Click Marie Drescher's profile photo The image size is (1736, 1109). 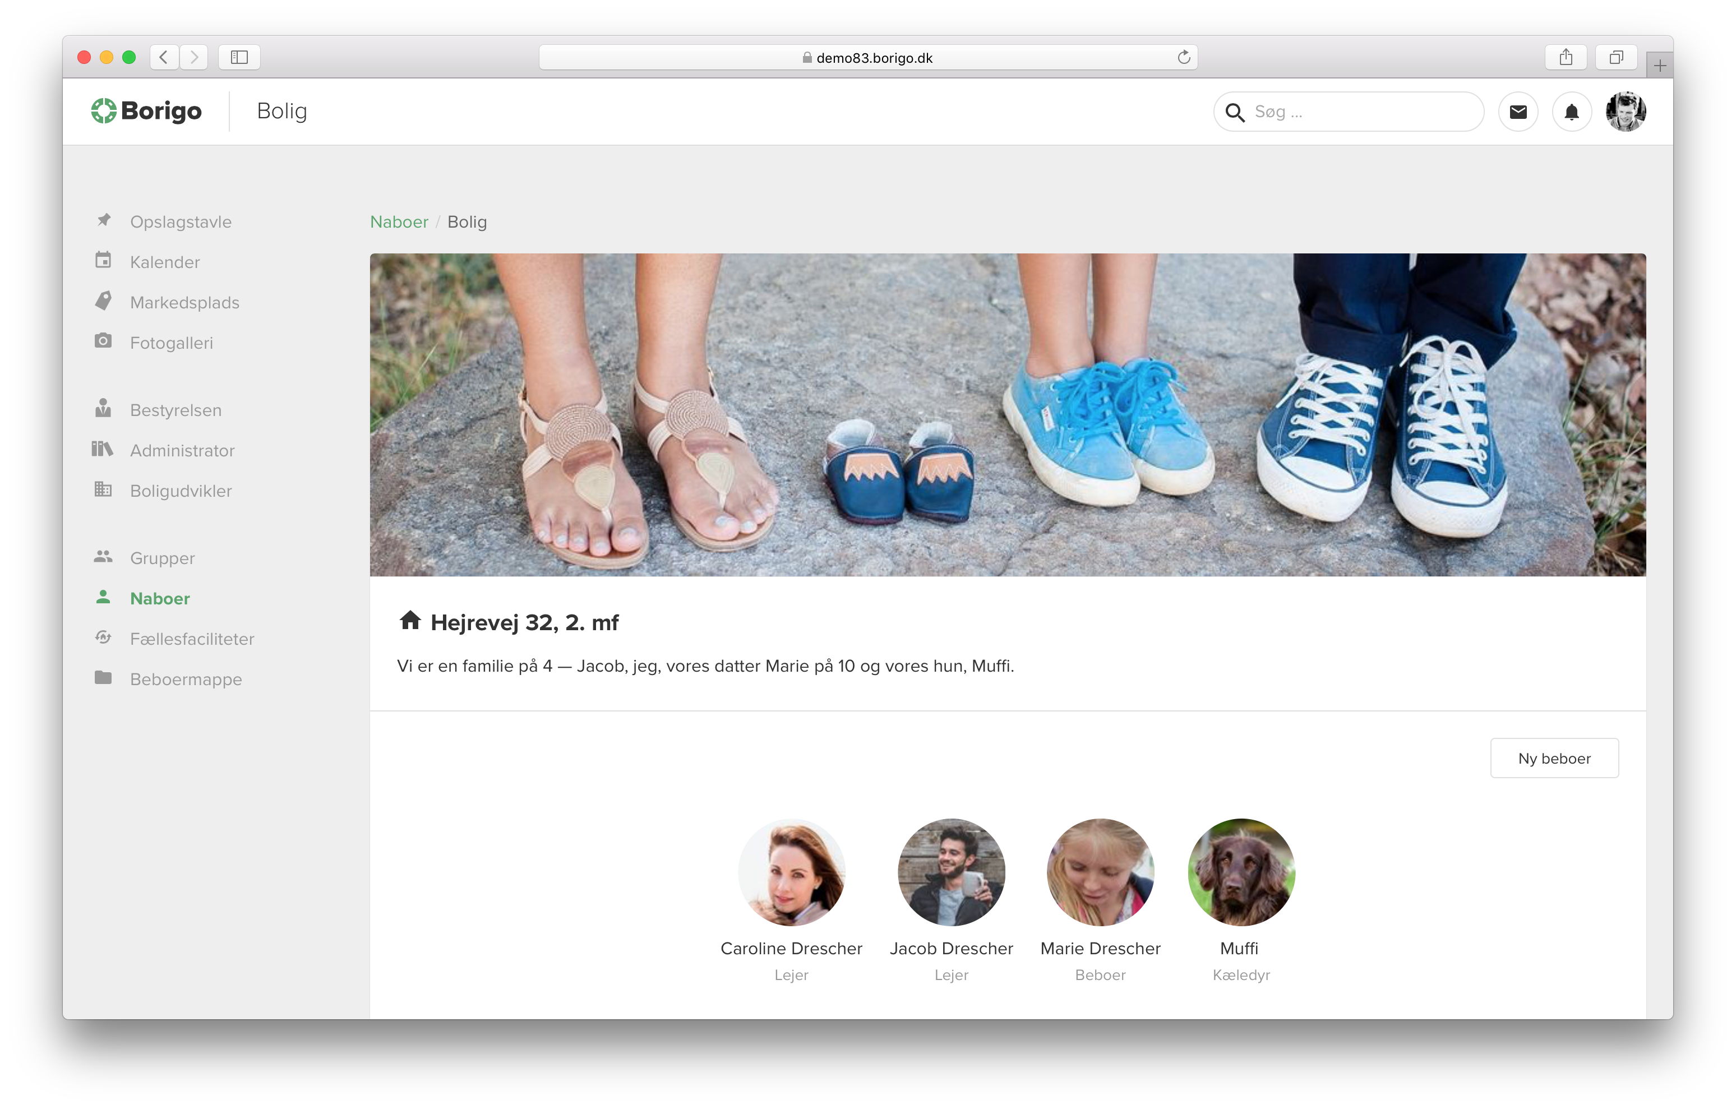click(1100, 871)
